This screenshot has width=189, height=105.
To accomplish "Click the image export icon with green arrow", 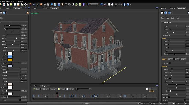I will coord(22,5).
